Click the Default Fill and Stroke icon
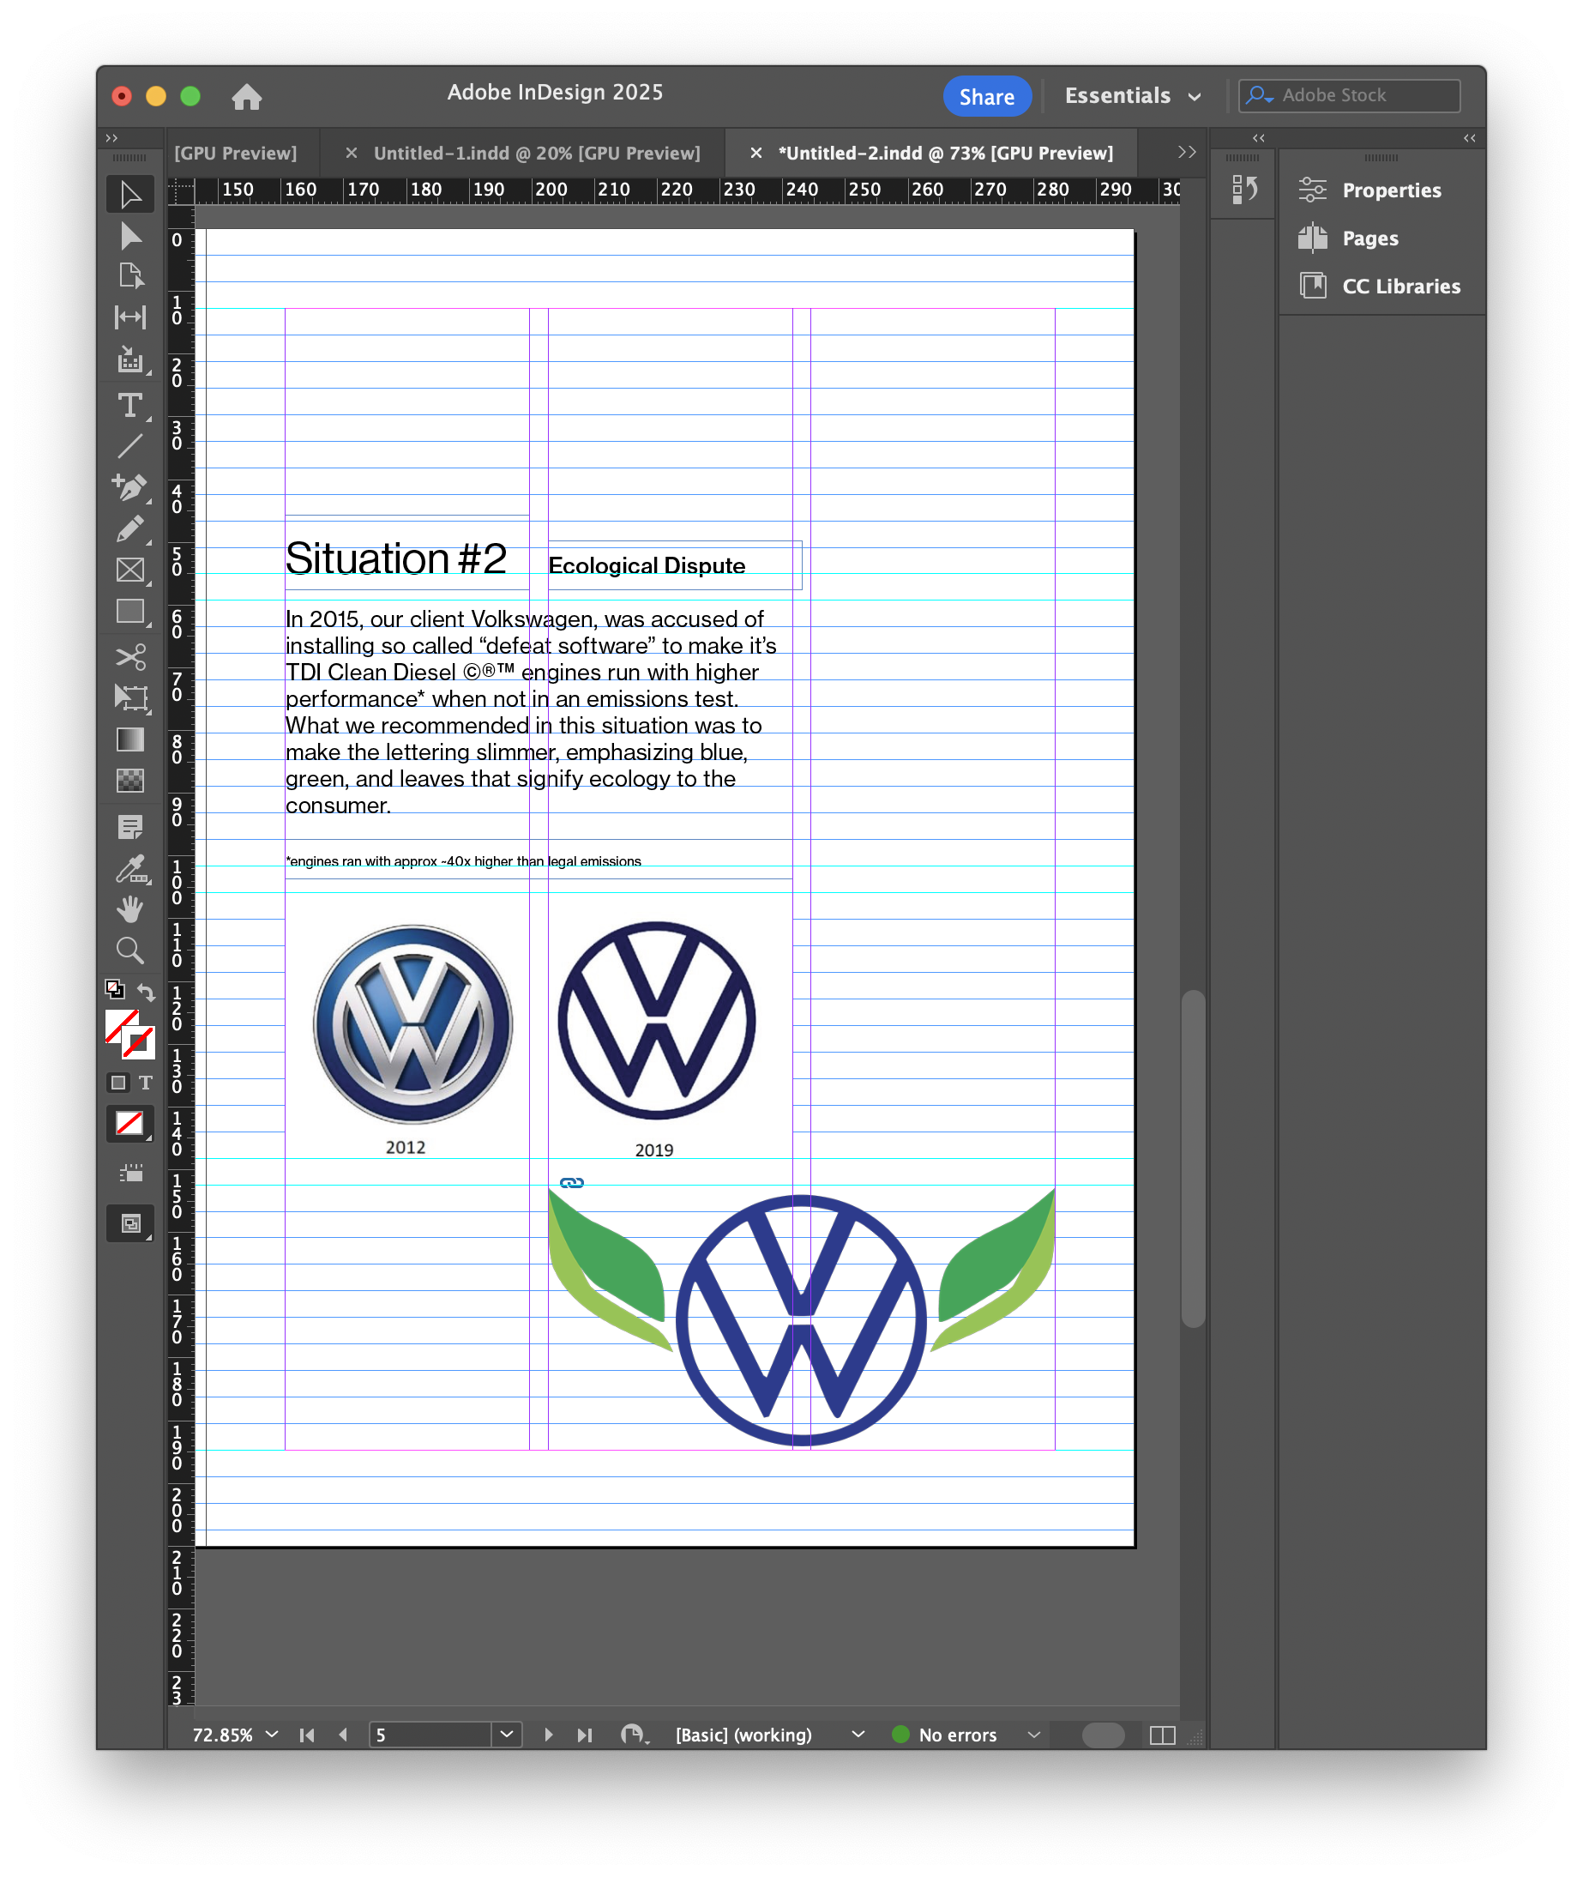The height and width of the screenshot is (1877, 1583). [115, 989]
